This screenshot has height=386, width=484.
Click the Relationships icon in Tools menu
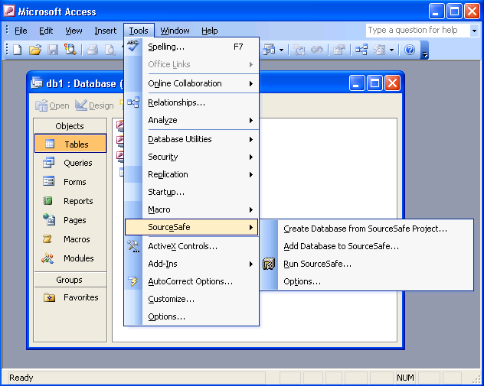[x=133, y=102]
